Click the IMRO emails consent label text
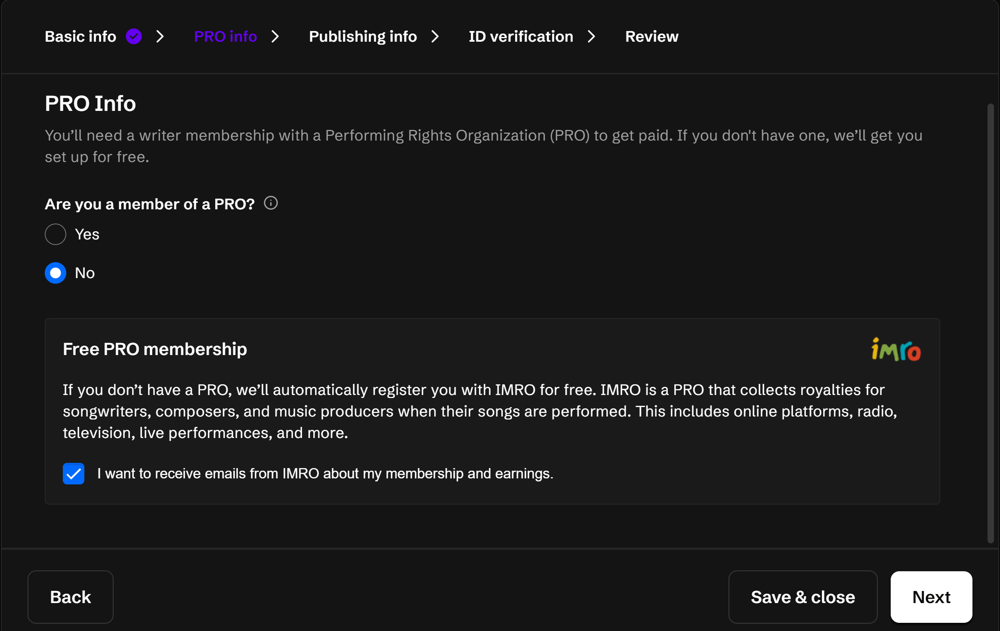Screen dimensions: 1000x631 325,474
